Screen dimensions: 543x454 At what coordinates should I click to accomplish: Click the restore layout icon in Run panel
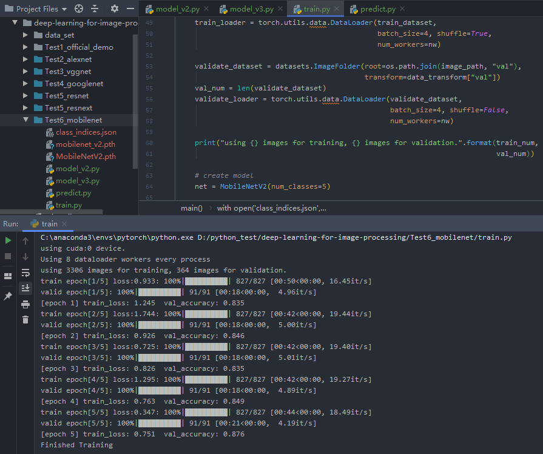coord(8,276)
